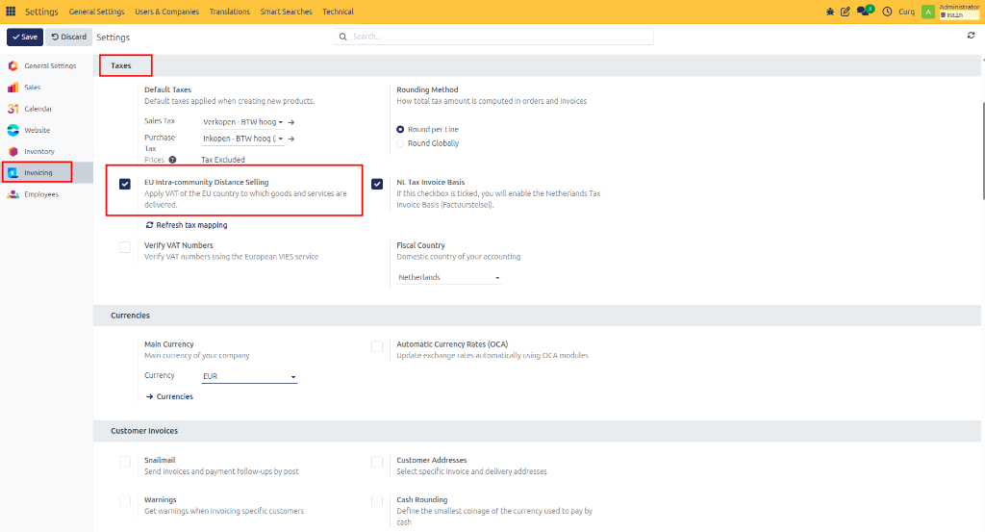Image resolution: width=985 pixels, height=532 pixels.
Task: Enable Cash Rounding checkbox
Action: point(377,501)
